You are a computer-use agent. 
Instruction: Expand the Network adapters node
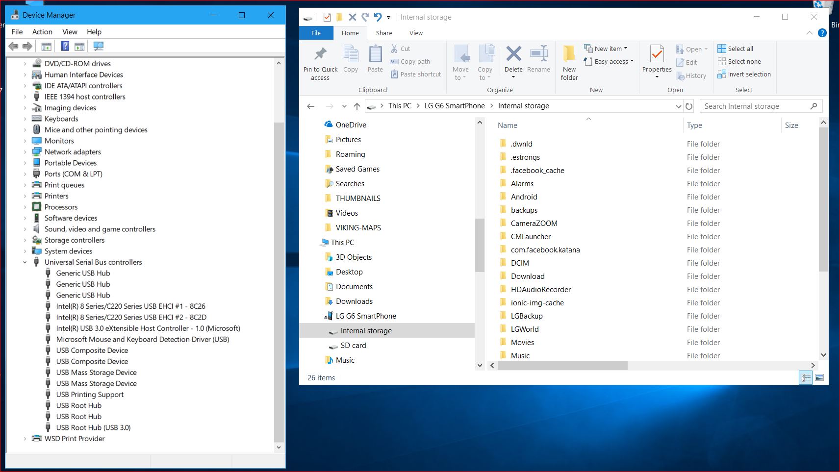25,152
